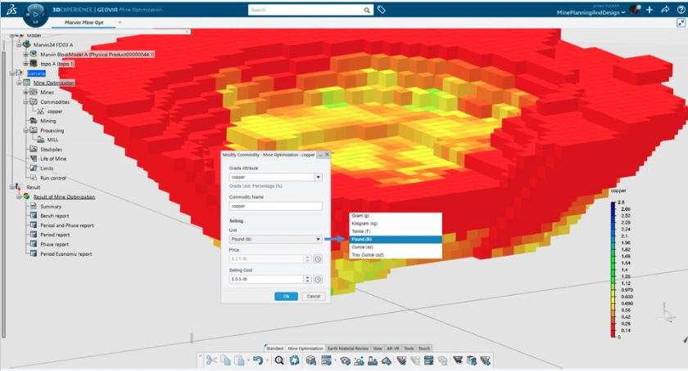Switch to Earth Material Review tab

click(348, 348)
